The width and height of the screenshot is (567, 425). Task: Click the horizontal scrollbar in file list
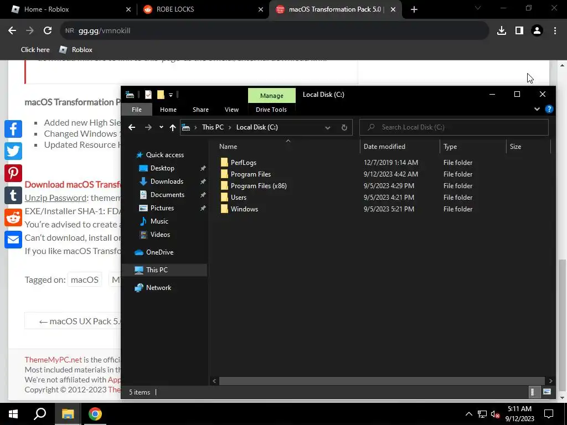pos(382,381)
